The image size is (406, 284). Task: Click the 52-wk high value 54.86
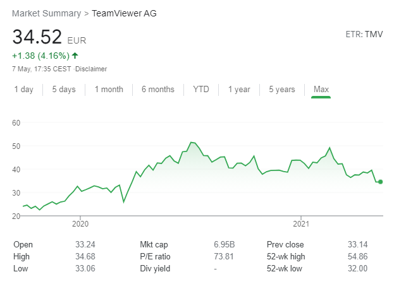pos(357,257)
